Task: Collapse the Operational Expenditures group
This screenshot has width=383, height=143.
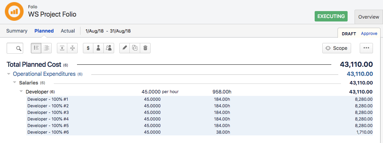Action: click(9, 74)
